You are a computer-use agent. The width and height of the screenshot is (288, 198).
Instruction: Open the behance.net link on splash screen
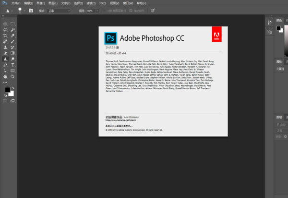(120, 120)
